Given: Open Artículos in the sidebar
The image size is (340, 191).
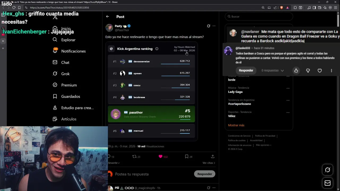Looking at the screenshot, I should (x=65, y=119).
